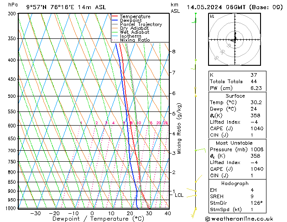Viewport: 287px width, 222px height.
Task: Click the blue Dewpoint legend line sample
Action: tap(115, 20)
